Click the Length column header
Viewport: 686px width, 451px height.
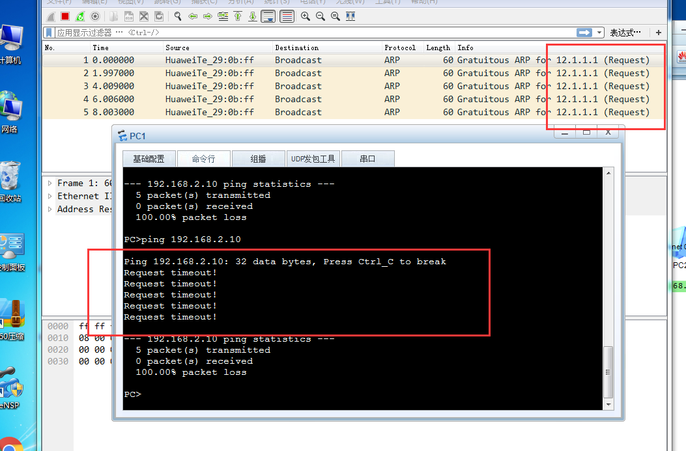(x=439, y=48)
